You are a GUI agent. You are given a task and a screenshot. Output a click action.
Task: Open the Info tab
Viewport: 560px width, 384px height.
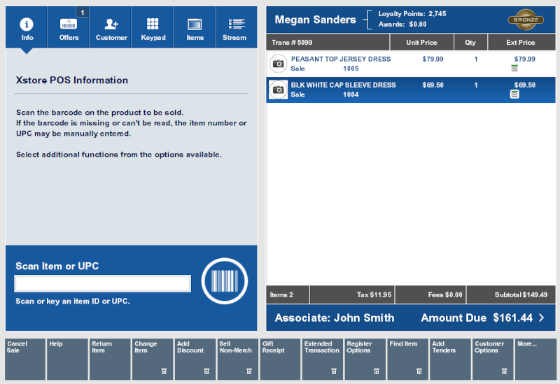[27, 27]
